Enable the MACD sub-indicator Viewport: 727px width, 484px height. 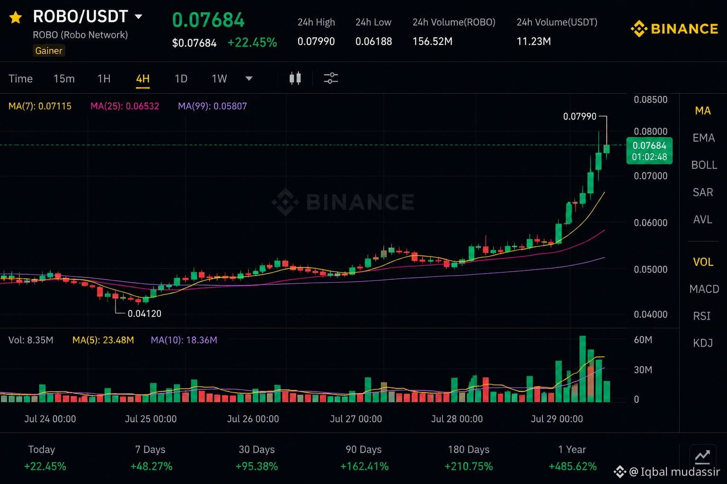(704, 289)
